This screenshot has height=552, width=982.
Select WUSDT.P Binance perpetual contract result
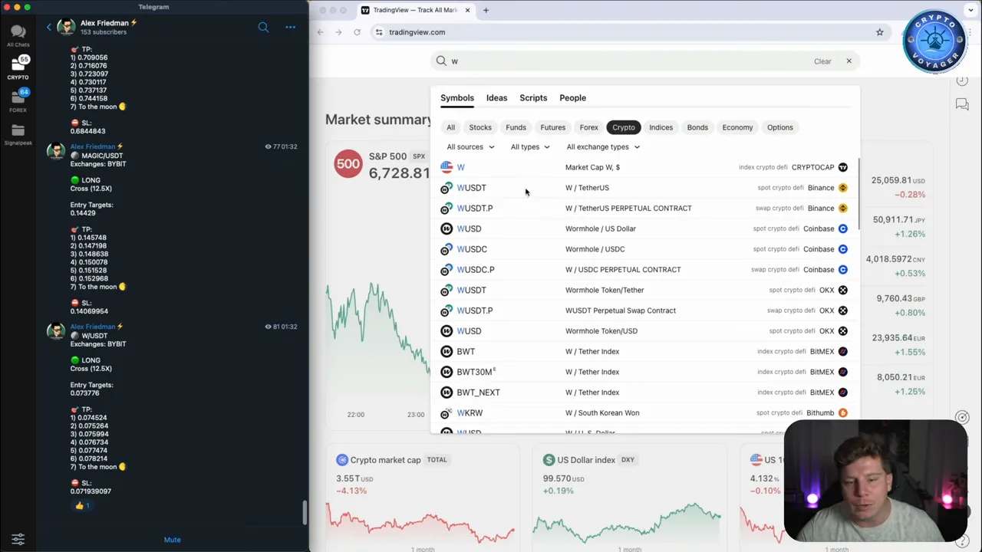coord(644,209)
